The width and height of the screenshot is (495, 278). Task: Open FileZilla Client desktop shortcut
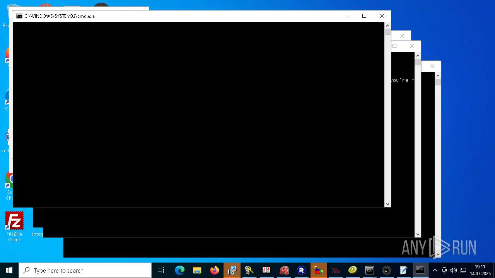coord(14,227)
